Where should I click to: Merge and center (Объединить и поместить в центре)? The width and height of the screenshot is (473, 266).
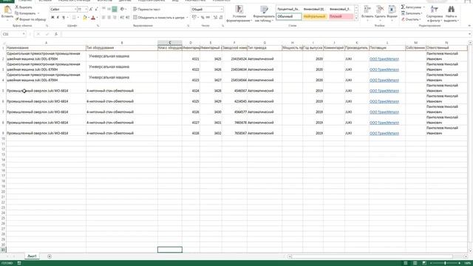[x=159, y=18]
